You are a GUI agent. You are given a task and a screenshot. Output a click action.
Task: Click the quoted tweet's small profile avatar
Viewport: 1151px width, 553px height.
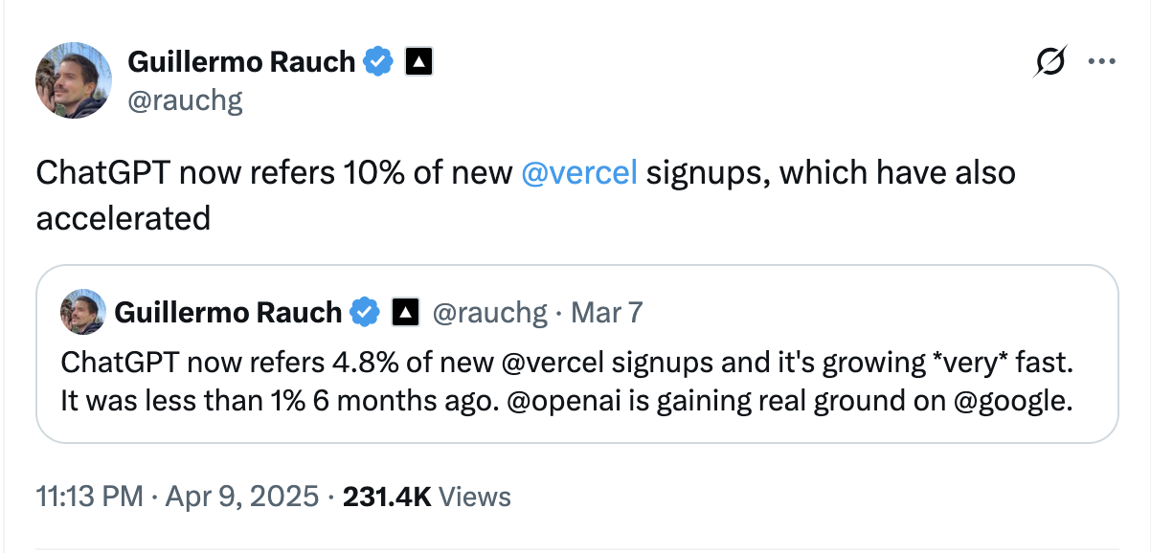pos(83,312)
